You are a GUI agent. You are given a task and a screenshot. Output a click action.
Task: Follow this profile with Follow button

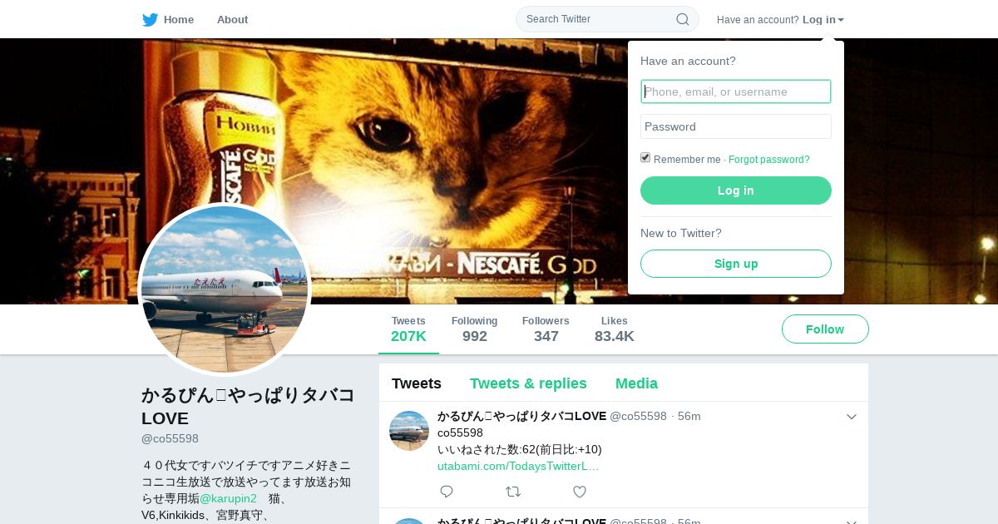825,329
